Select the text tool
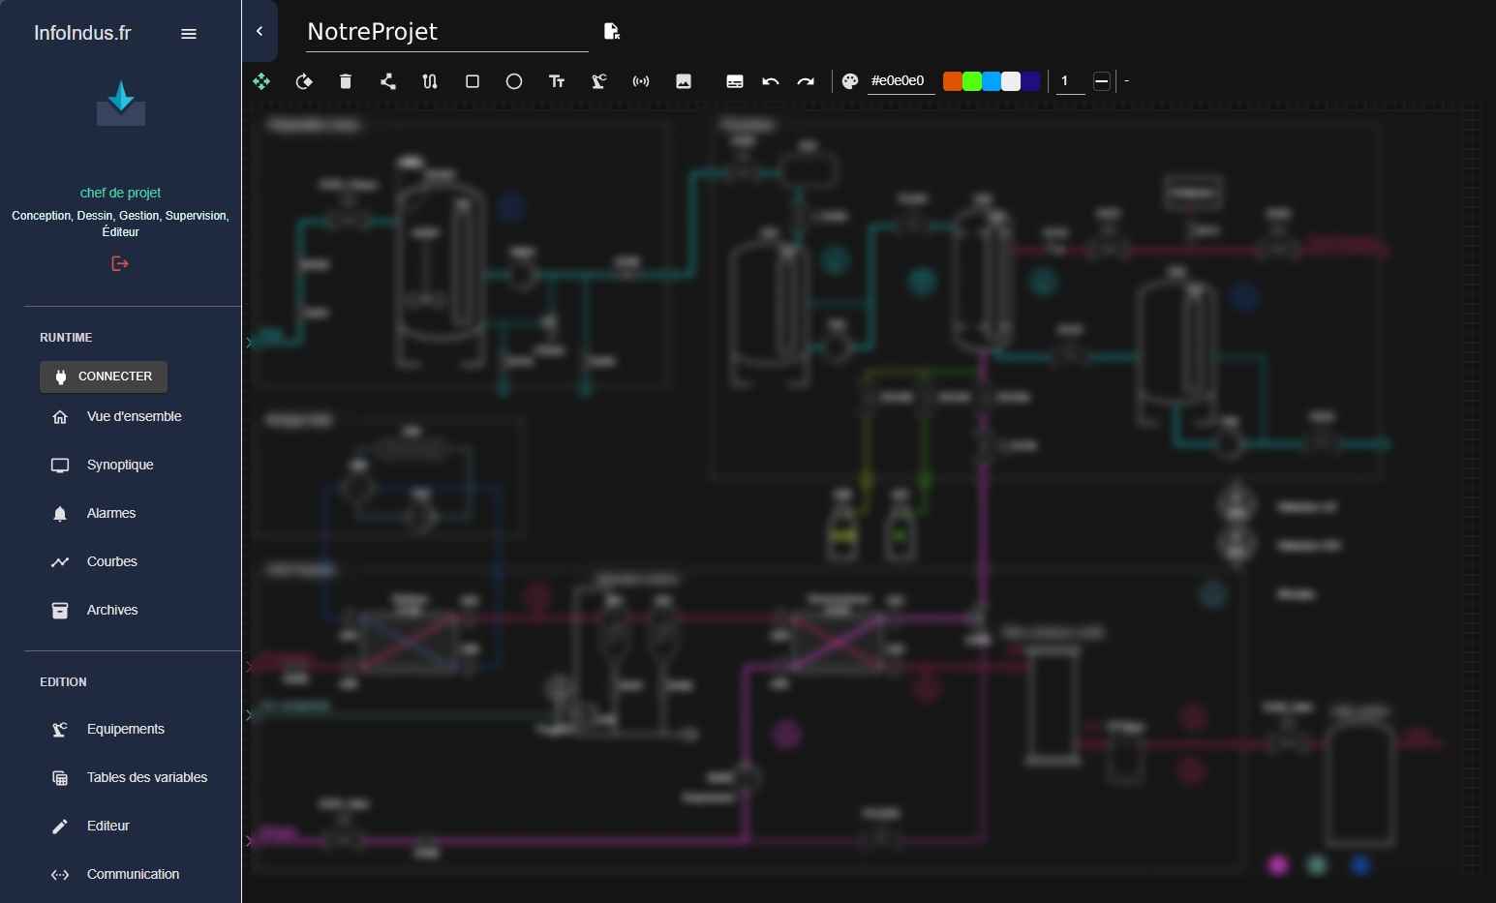Image resolution: width=1496 pixels, height=903 pixels. pyautogui.click(x=557, y=81)
